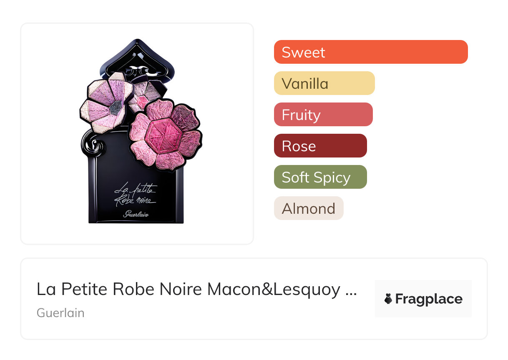Click the Fragplace bottle logo icon
508x360 pixels.
pyautogui.click(x=388, y=299)
